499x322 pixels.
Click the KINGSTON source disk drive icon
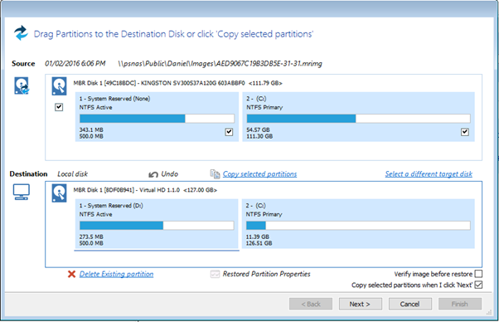59,86
